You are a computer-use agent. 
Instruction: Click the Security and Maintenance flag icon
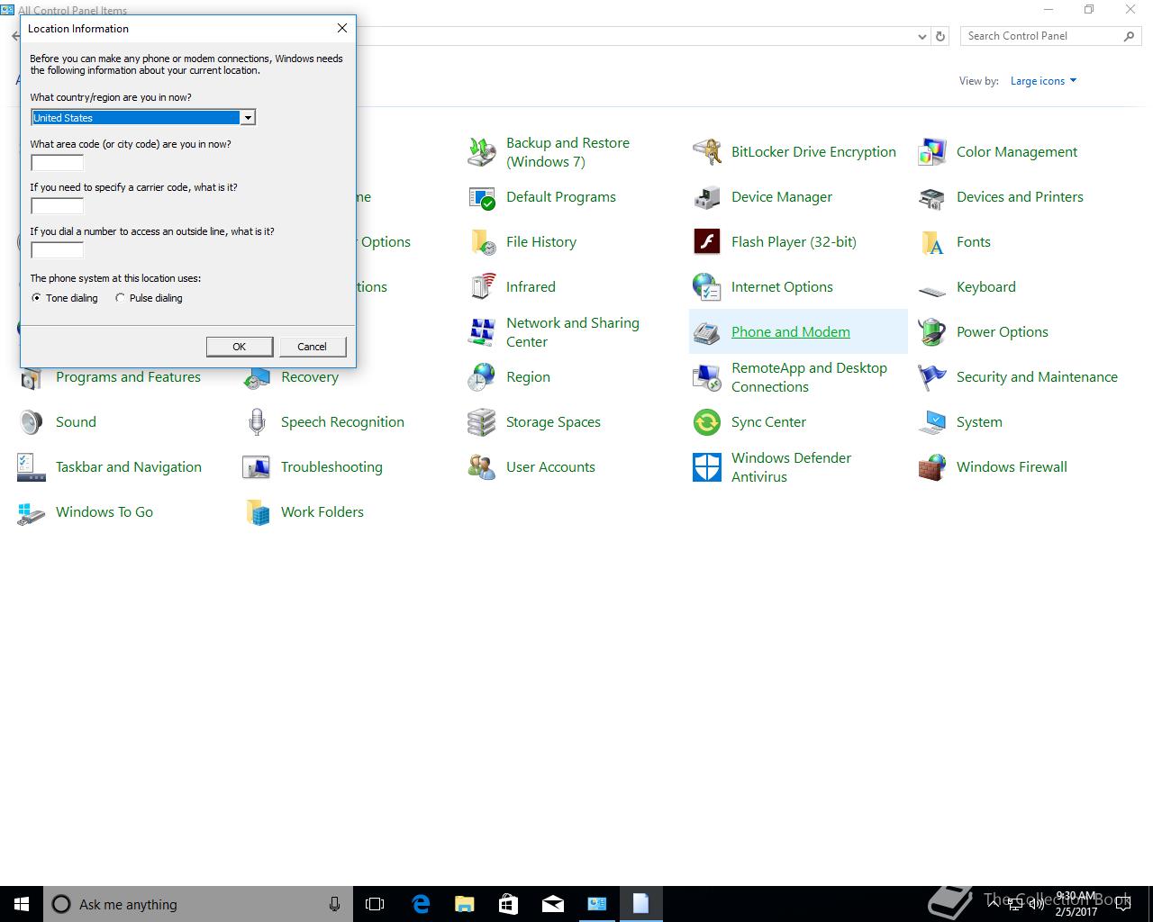pyautogui.click(x=932, y=377)
